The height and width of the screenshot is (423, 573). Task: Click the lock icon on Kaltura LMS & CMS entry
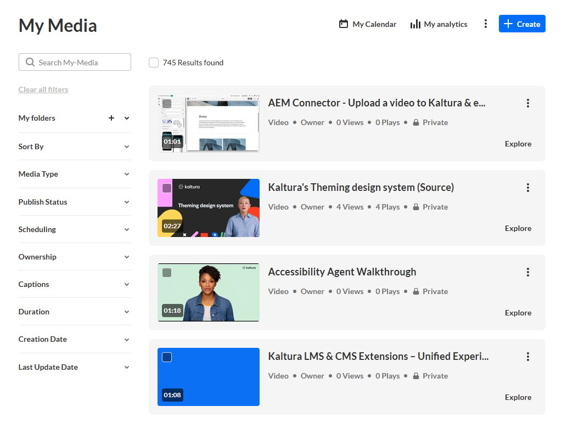416,376
